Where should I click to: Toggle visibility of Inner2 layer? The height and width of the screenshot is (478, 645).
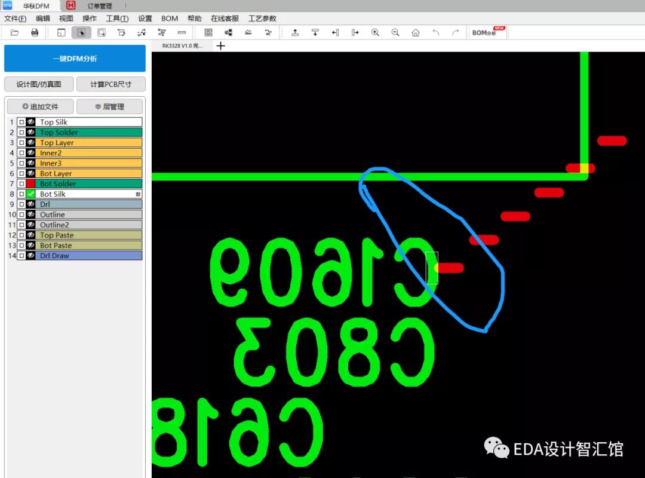31,153
